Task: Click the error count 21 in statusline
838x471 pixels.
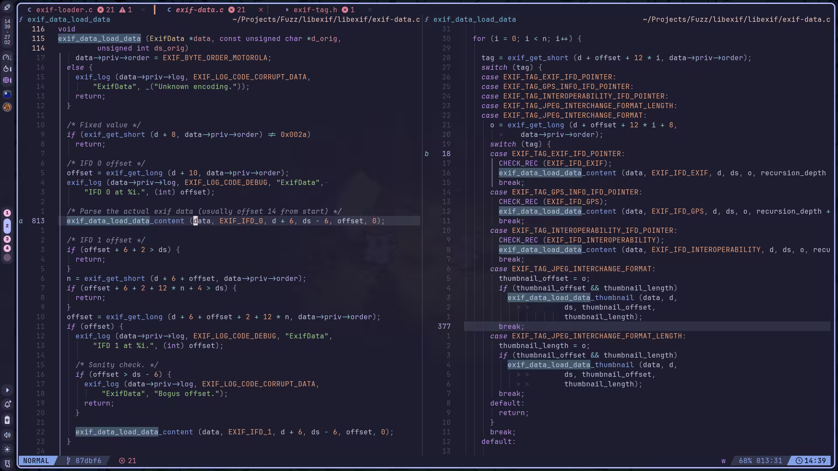Action: [x=128, y=461]
